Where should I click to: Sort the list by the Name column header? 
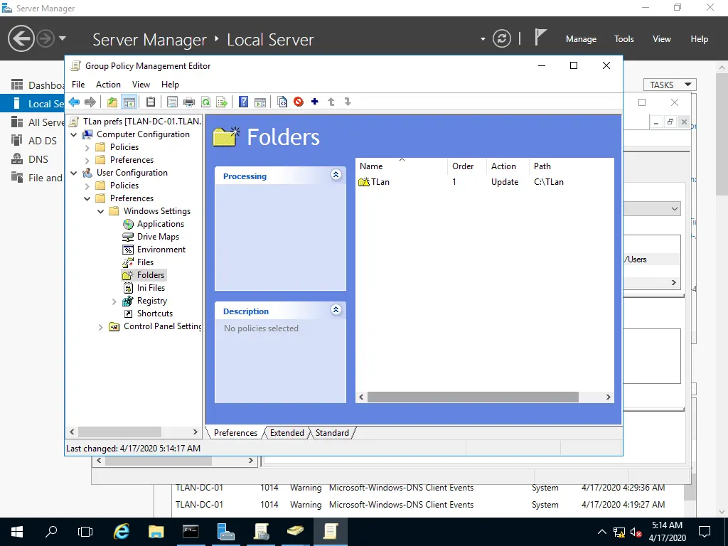402,166
